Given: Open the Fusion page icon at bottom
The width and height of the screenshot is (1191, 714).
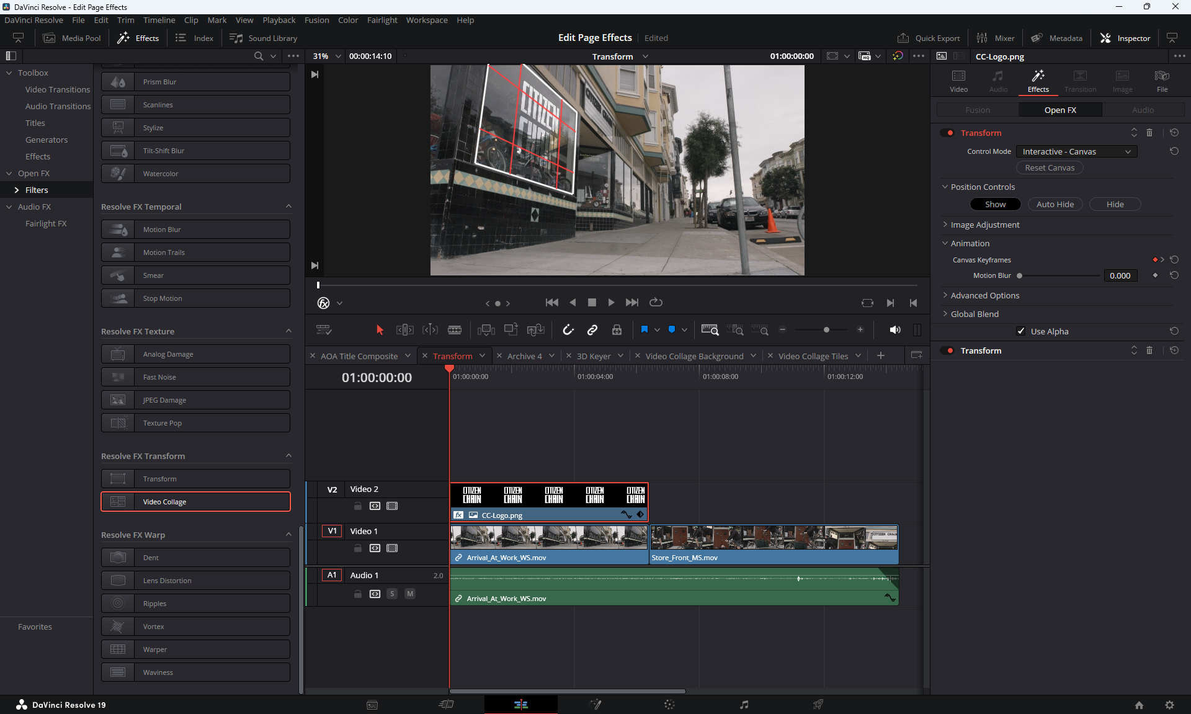Looking at the screenshot, I should 595,705.
